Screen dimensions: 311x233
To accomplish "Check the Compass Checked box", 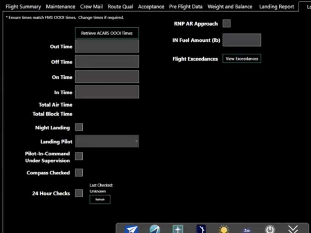I will pos(79,173).
